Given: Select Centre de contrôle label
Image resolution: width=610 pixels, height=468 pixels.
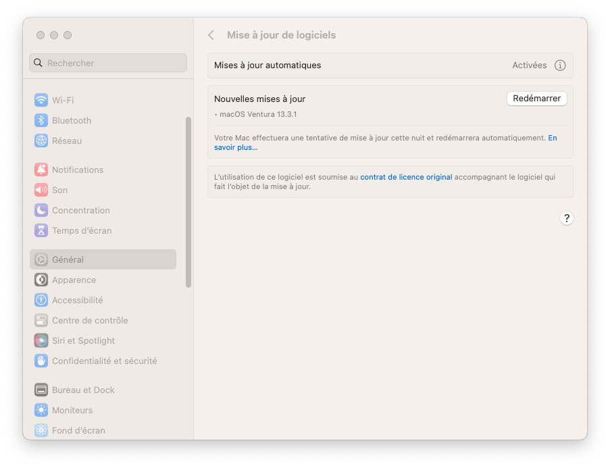Looking at the screenshot, I should point(90,320).
